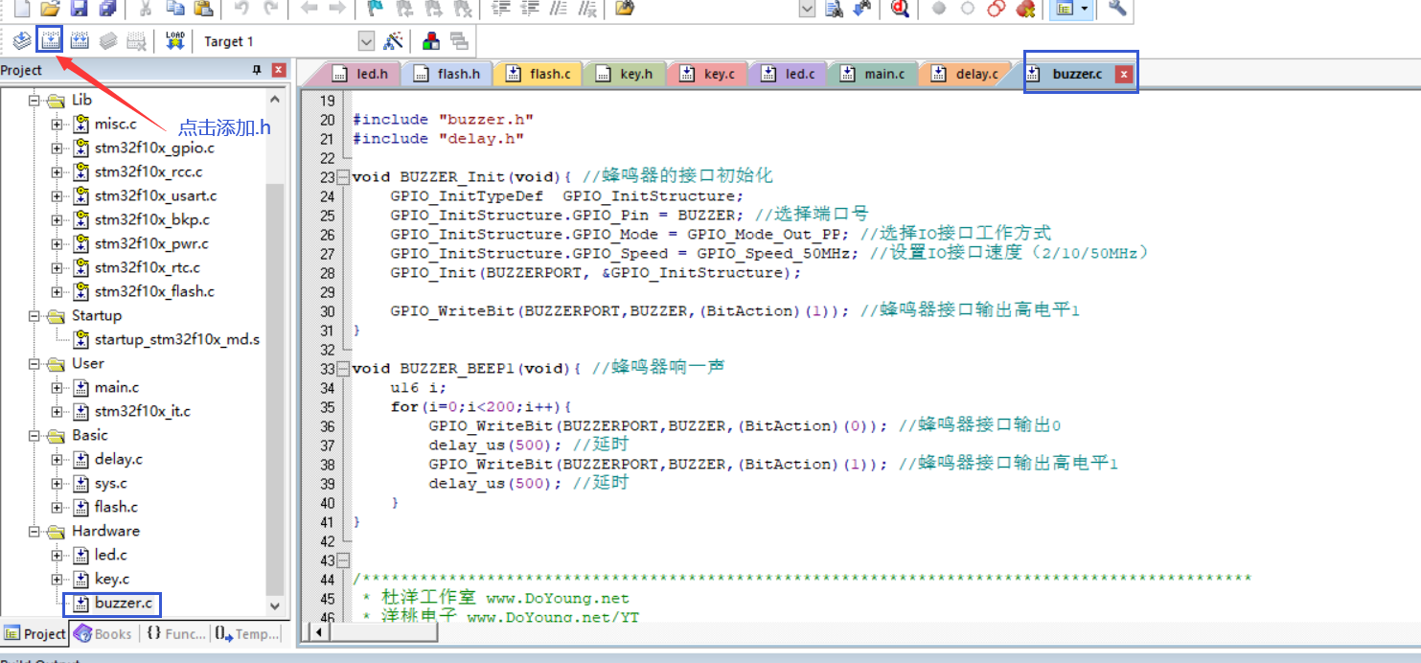Open the window layout dropdown arrow
The image size is (1421, 663).
point(1085,9)
